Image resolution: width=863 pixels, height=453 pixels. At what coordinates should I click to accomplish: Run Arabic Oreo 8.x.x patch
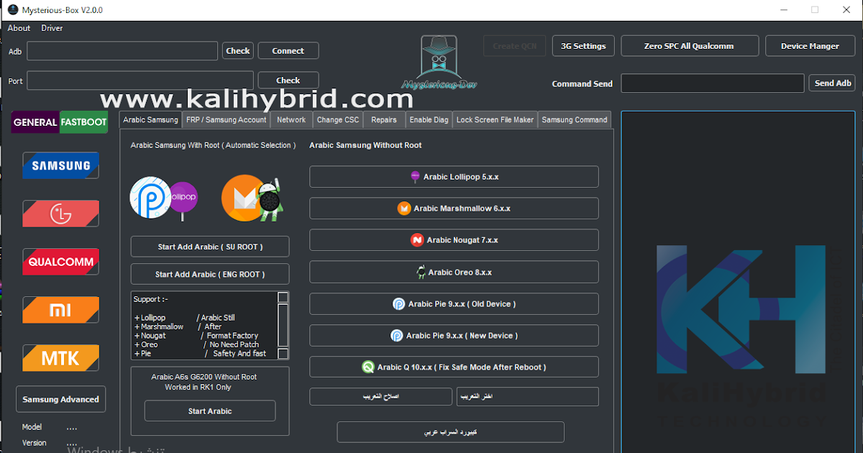click(454, 272)
